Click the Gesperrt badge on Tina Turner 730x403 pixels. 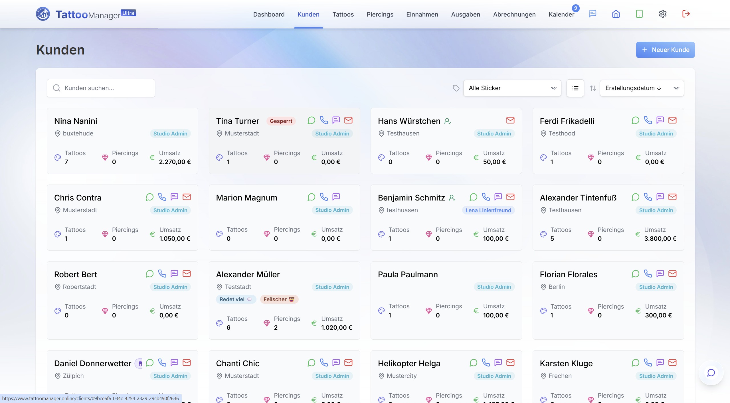point(281,121)
